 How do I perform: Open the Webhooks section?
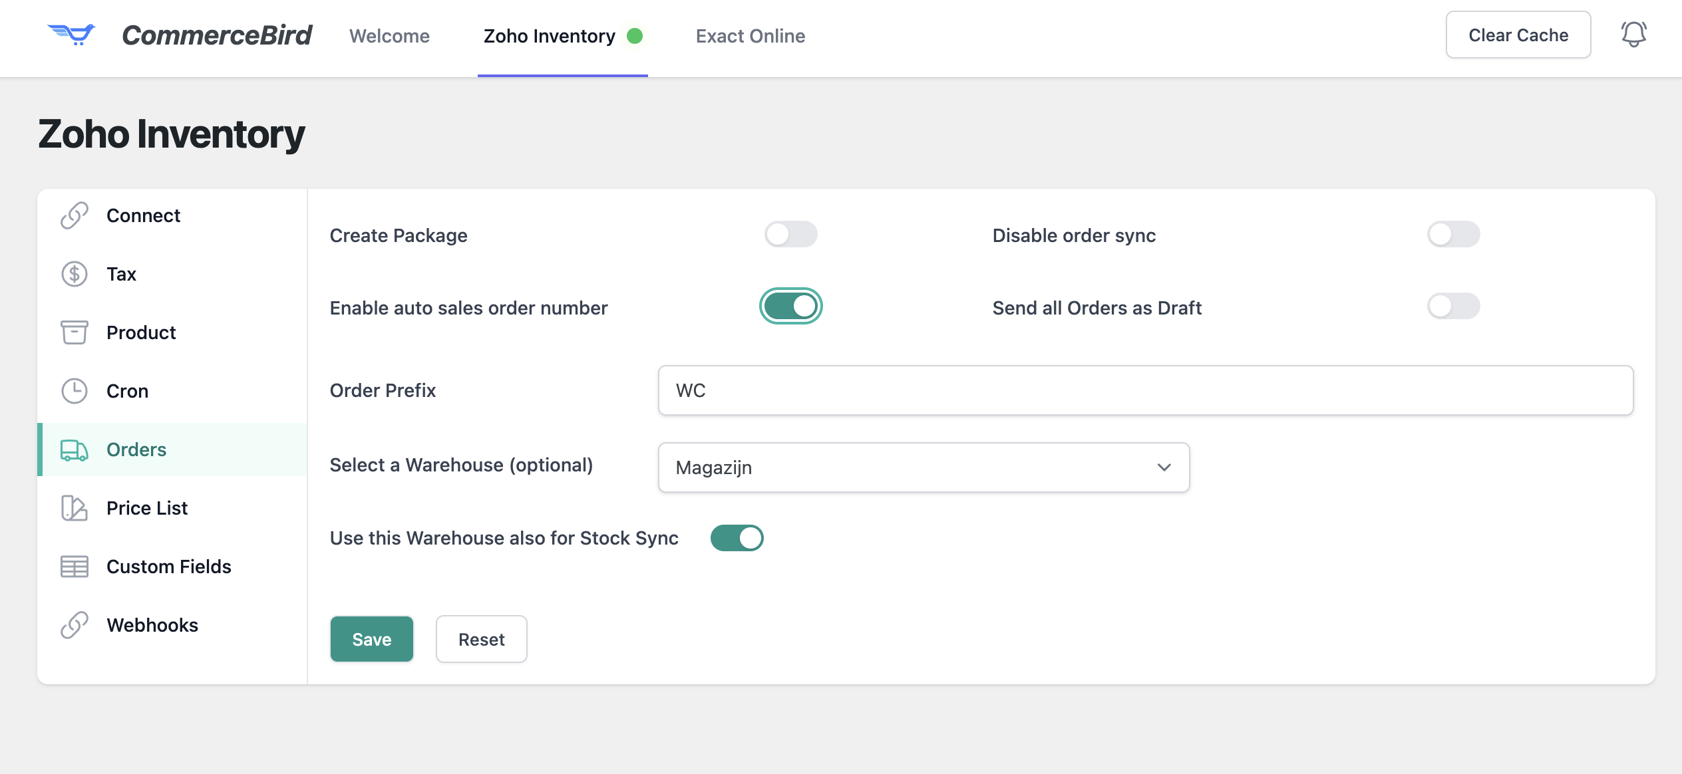coord(172,625)
